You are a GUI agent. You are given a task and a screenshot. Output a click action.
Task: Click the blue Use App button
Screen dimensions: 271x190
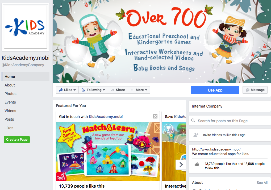(x=215, y=90)
